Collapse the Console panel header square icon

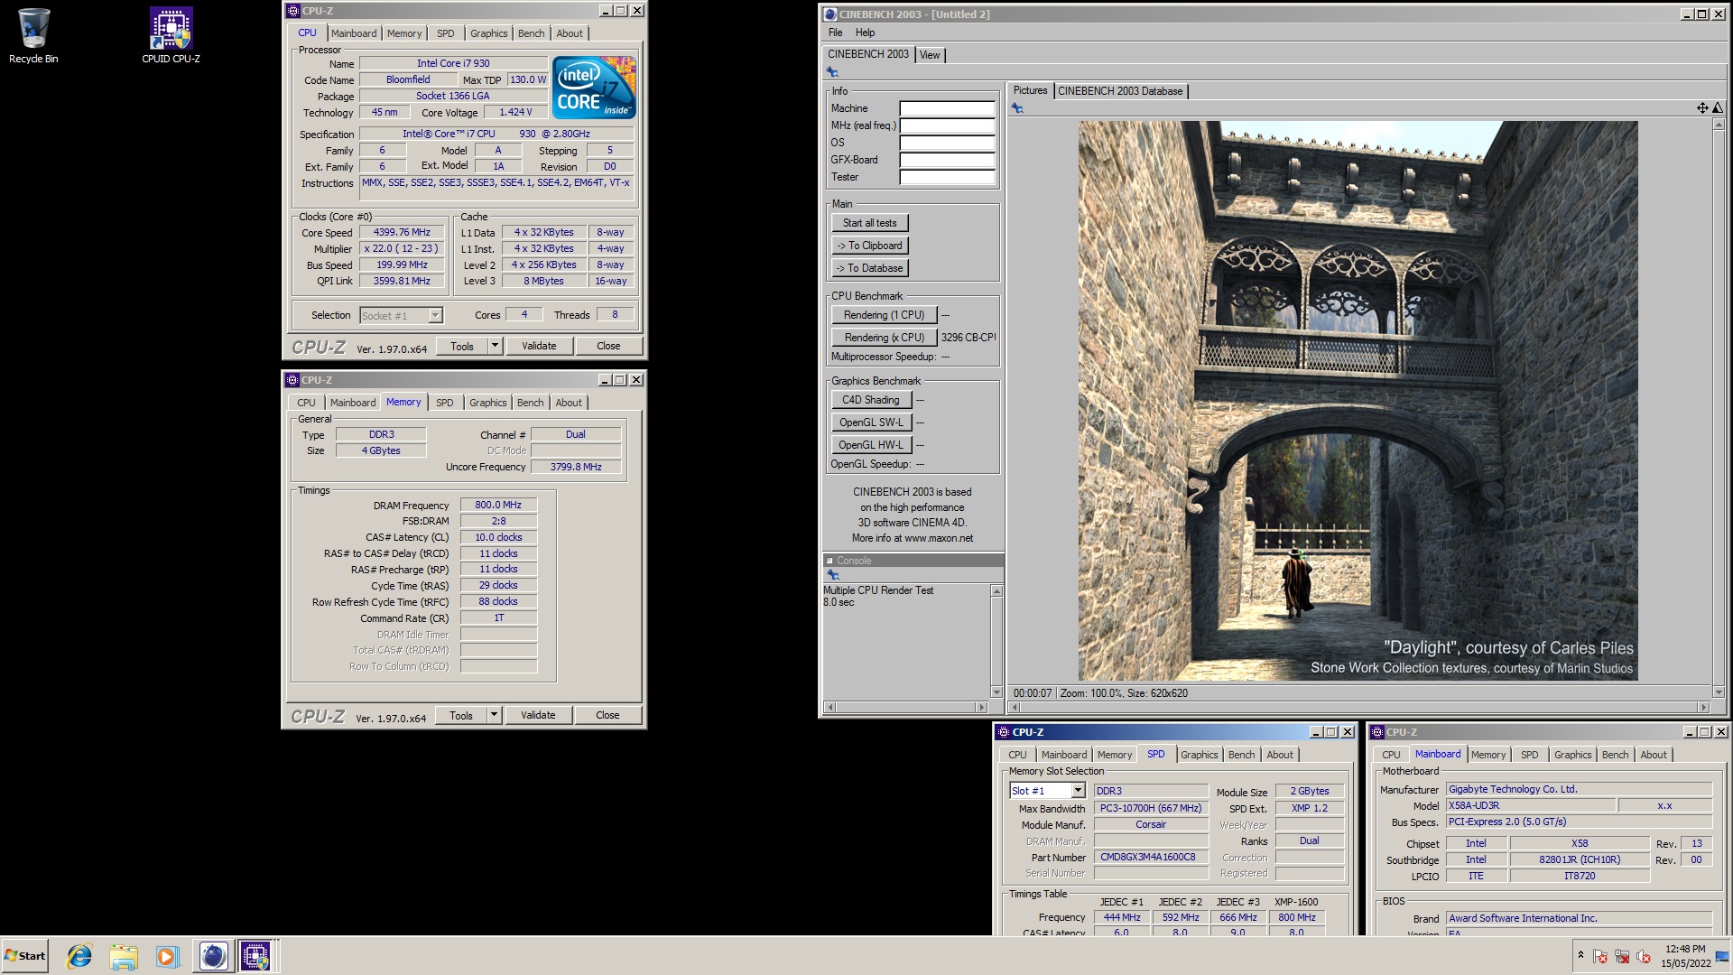click(829, 561)
